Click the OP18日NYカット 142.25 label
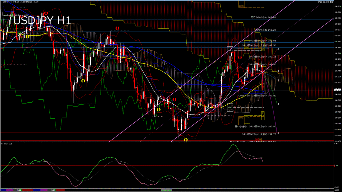 pyautogui.click(x=263, y=57)
